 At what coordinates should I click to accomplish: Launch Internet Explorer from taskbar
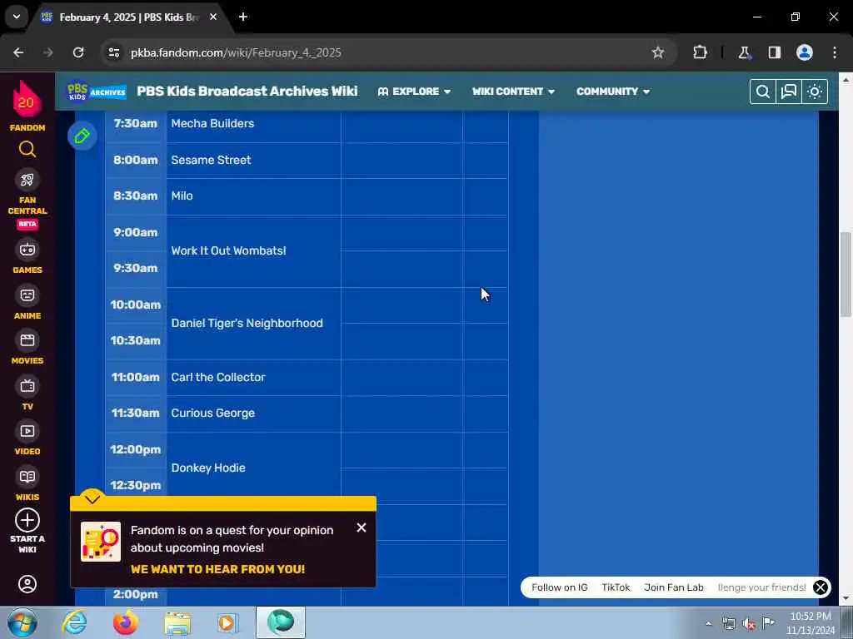click(x=74, y=622)
